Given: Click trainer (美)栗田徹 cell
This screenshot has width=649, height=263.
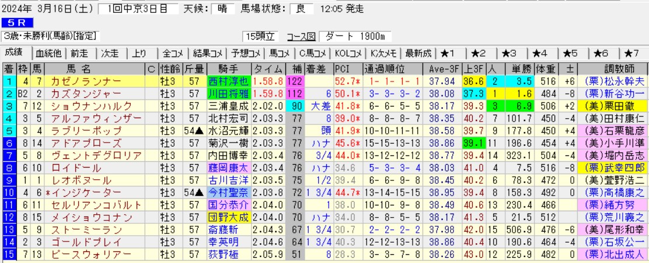Looking at the screenshot, I should [x=612, y=106].
